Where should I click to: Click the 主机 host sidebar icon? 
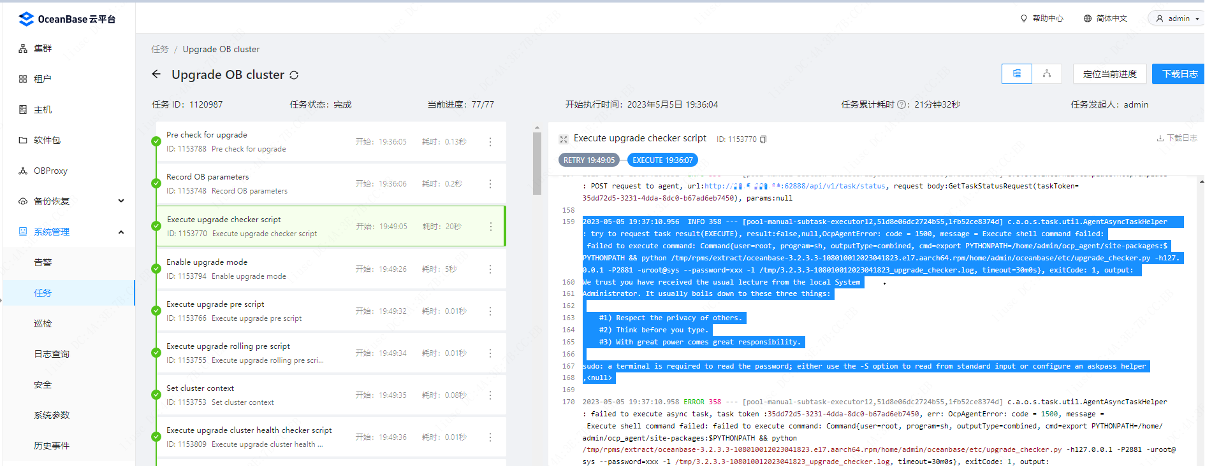pyautogui.click(x=23, y=109)
